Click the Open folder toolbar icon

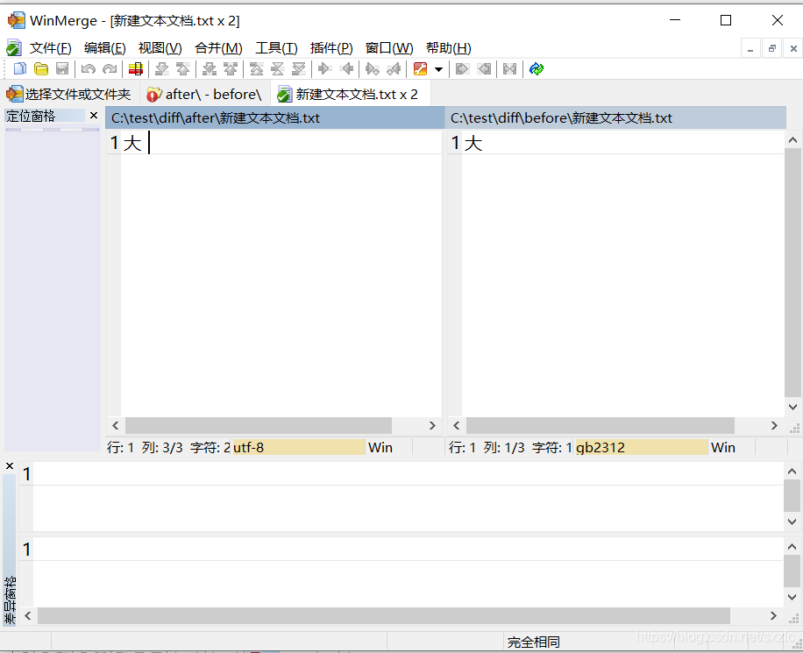(x=41, y=68)
